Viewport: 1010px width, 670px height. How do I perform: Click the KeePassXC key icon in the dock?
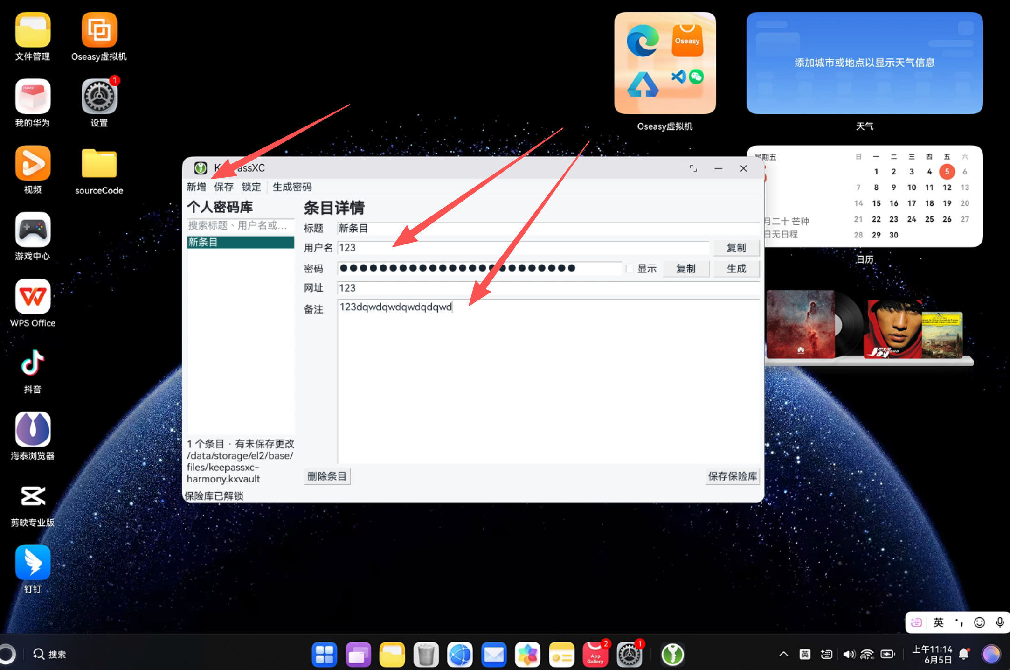673,655
